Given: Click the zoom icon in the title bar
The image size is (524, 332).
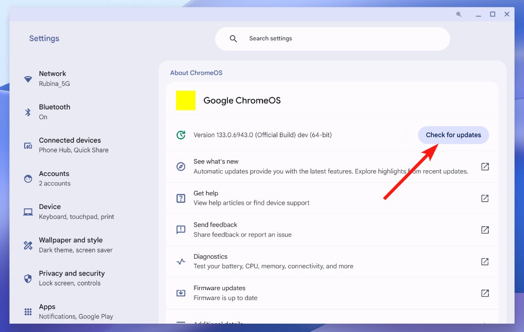Looking at the screenshot, I should pos(459,14).
